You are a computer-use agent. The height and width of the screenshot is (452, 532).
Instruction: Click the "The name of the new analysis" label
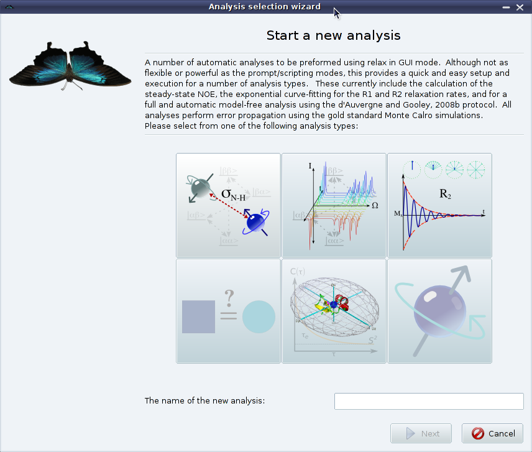[204, 400]
